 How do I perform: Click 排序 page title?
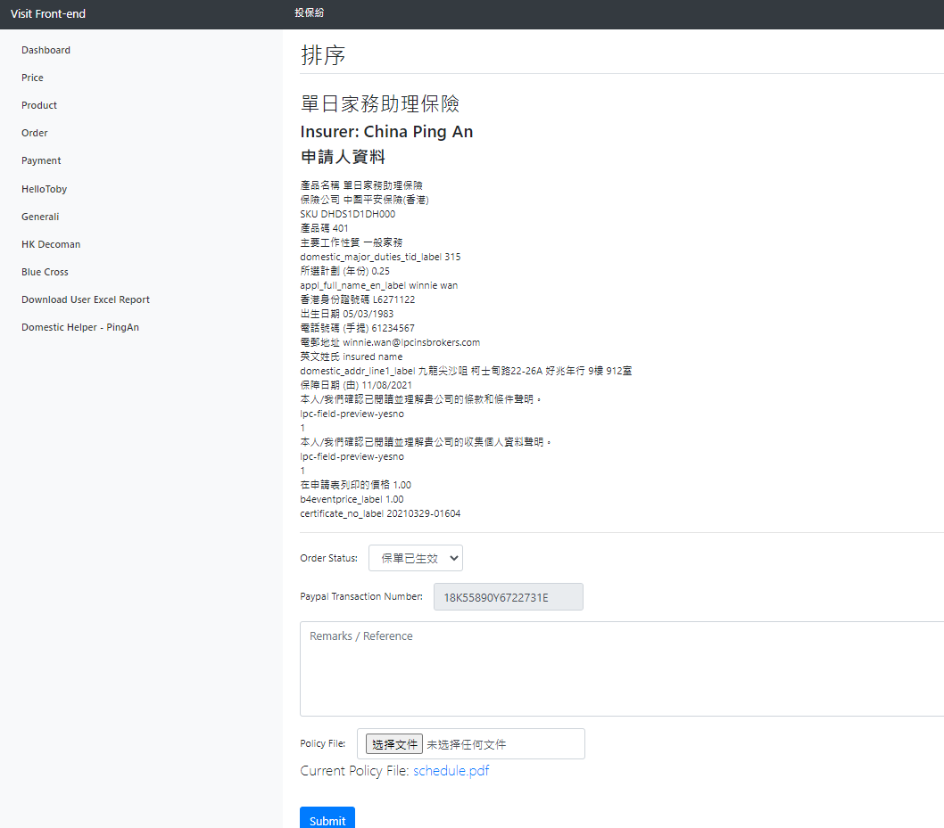[323, 55]
